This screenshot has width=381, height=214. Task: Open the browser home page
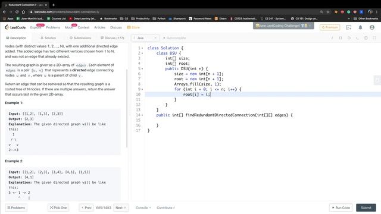click(23, 12)
